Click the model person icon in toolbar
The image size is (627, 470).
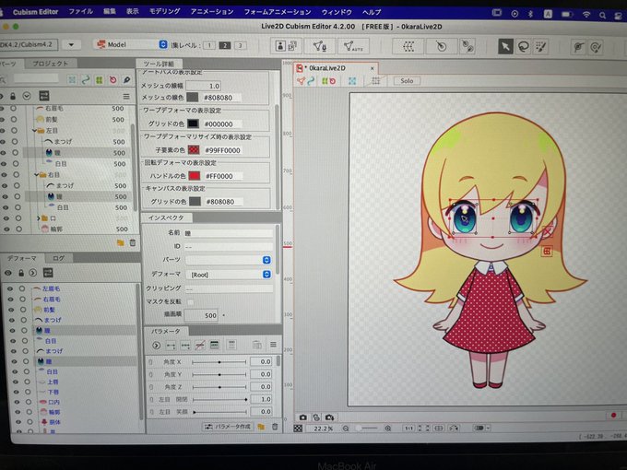[280, 46]
